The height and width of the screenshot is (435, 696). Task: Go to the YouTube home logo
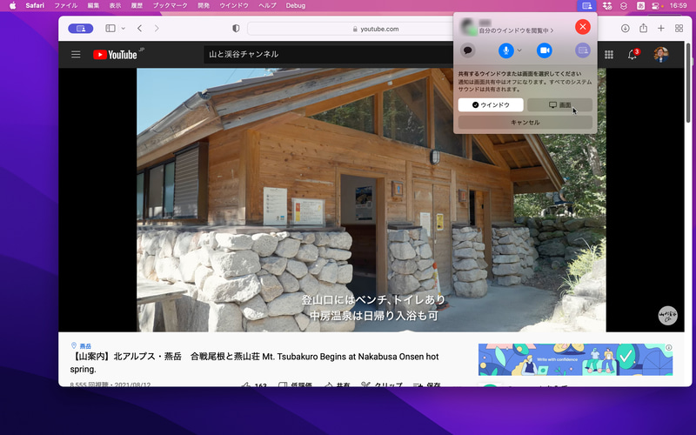pyautogui.click(x=115, y=55)
